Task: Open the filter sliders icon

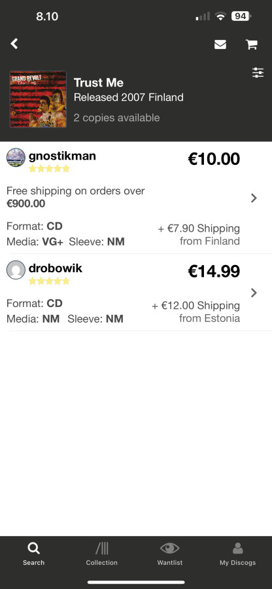Action: [x=258, y=73]
